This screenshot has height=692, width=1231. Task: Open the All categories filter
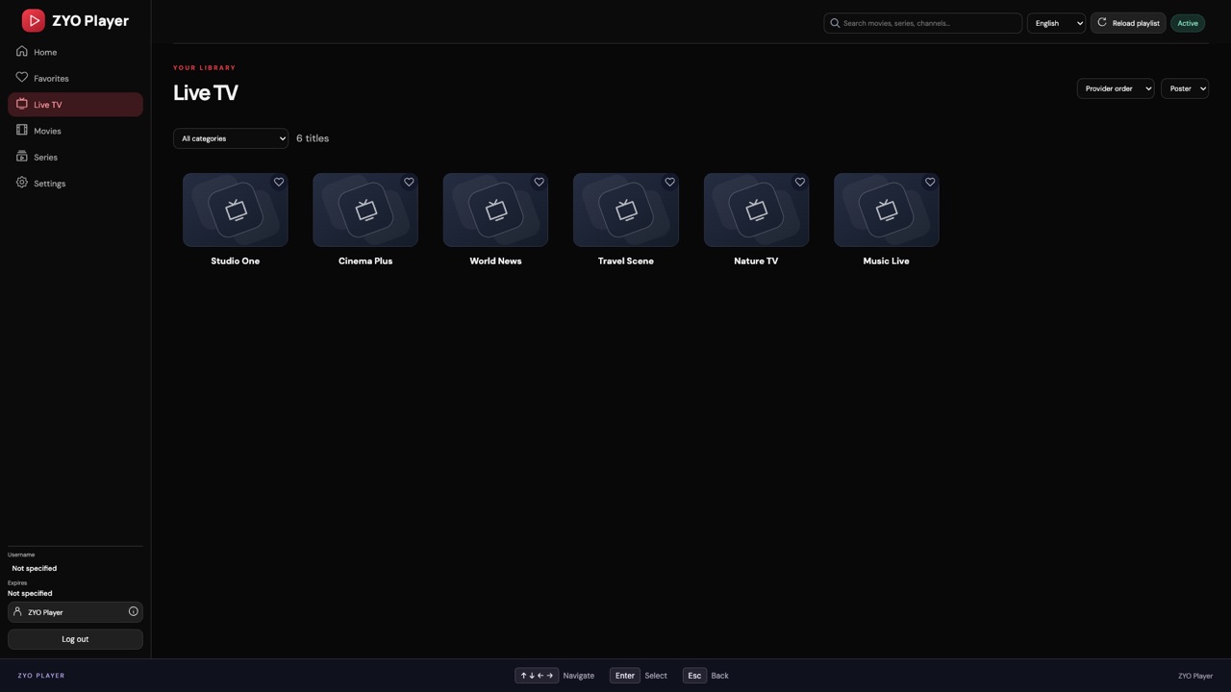click(x=231, y=138)
